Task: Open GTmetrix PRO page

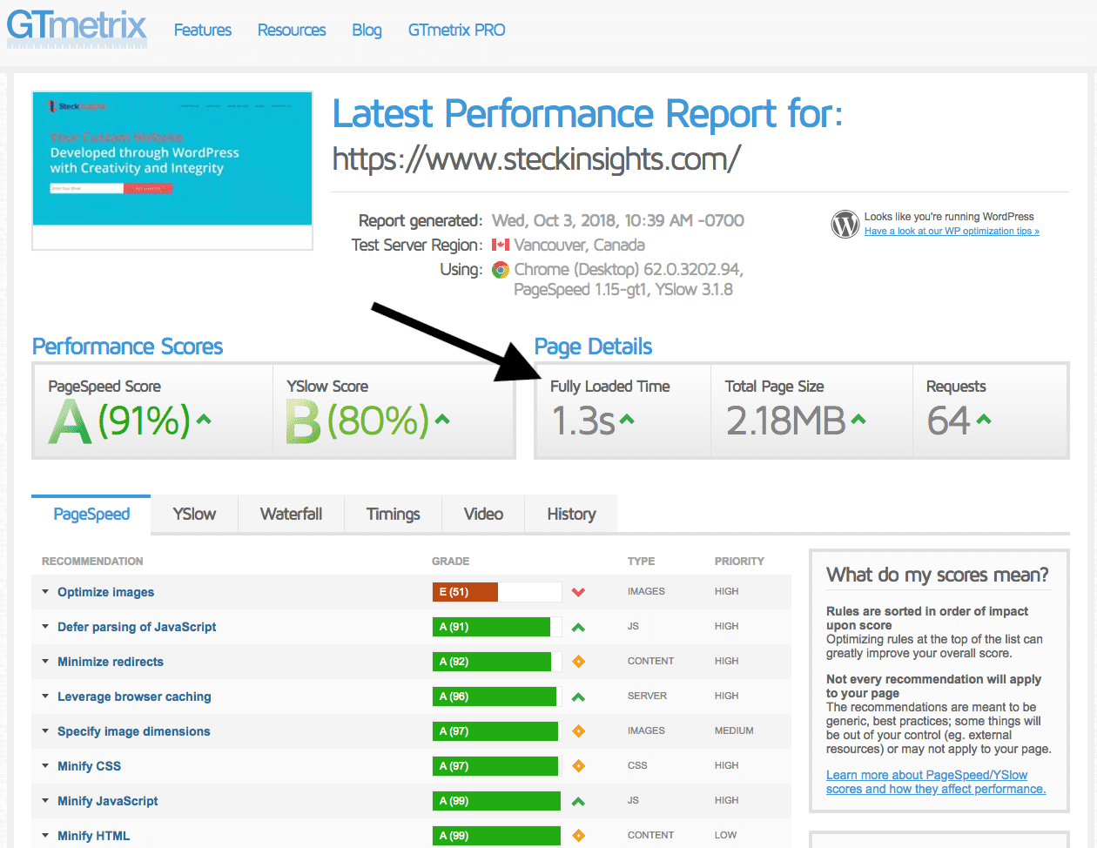Action: (x=456, y=30)
